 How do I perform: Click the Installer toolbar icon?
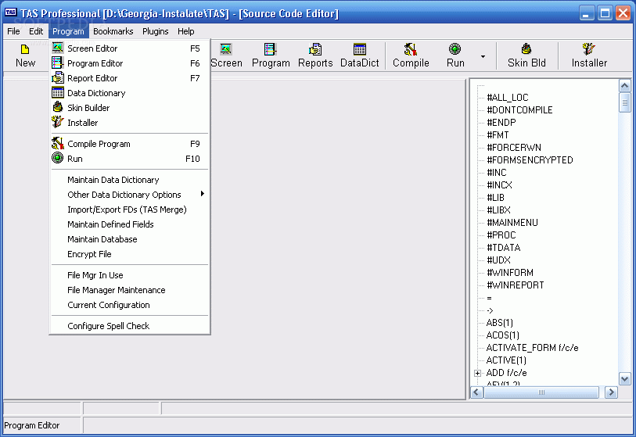point(589,56)
